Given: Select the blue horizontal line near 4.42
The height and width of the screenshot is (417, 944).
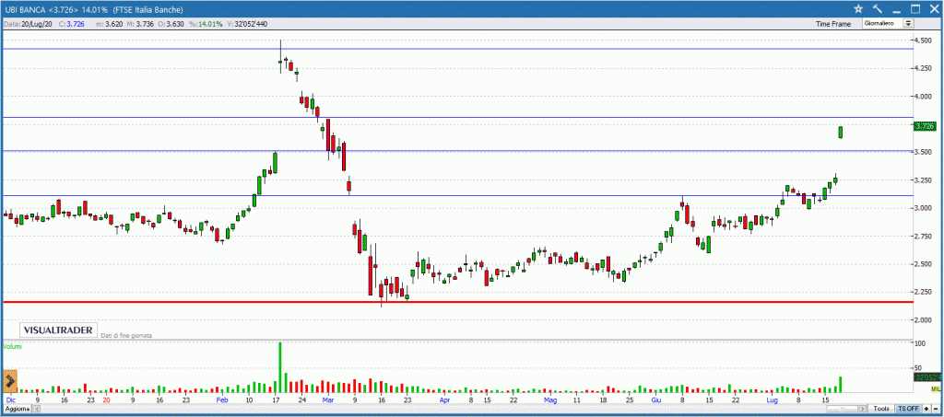Looking at the screenshot, I should [x=457, y=49].
